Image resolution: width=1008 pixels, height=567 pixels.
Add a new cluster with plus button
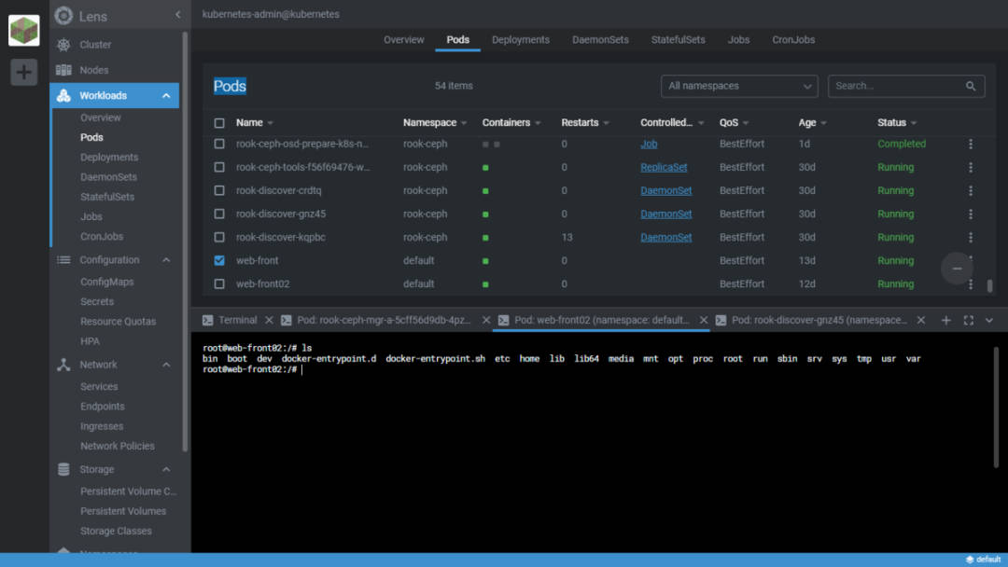(23, 72)
